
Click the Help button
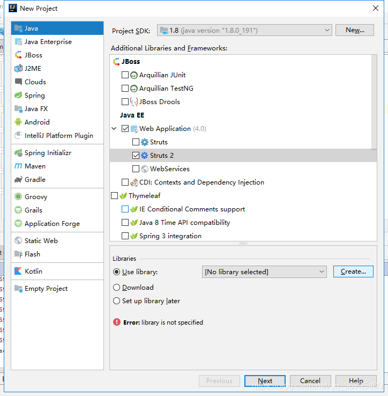click(x=356, y=381)
